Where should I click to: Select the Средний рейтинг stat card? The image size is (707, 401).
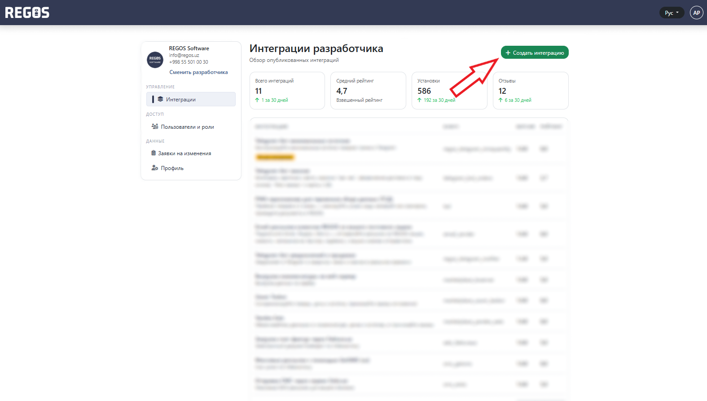coord(368,91)
